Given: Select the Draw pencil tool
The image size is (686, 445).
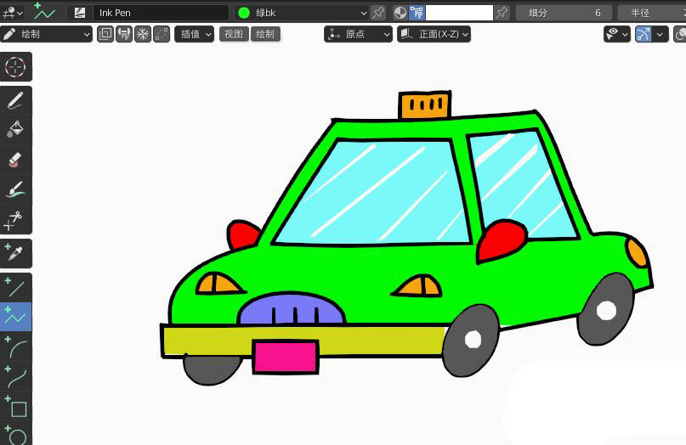Looking at the screenshot, I should coord(16,100).
